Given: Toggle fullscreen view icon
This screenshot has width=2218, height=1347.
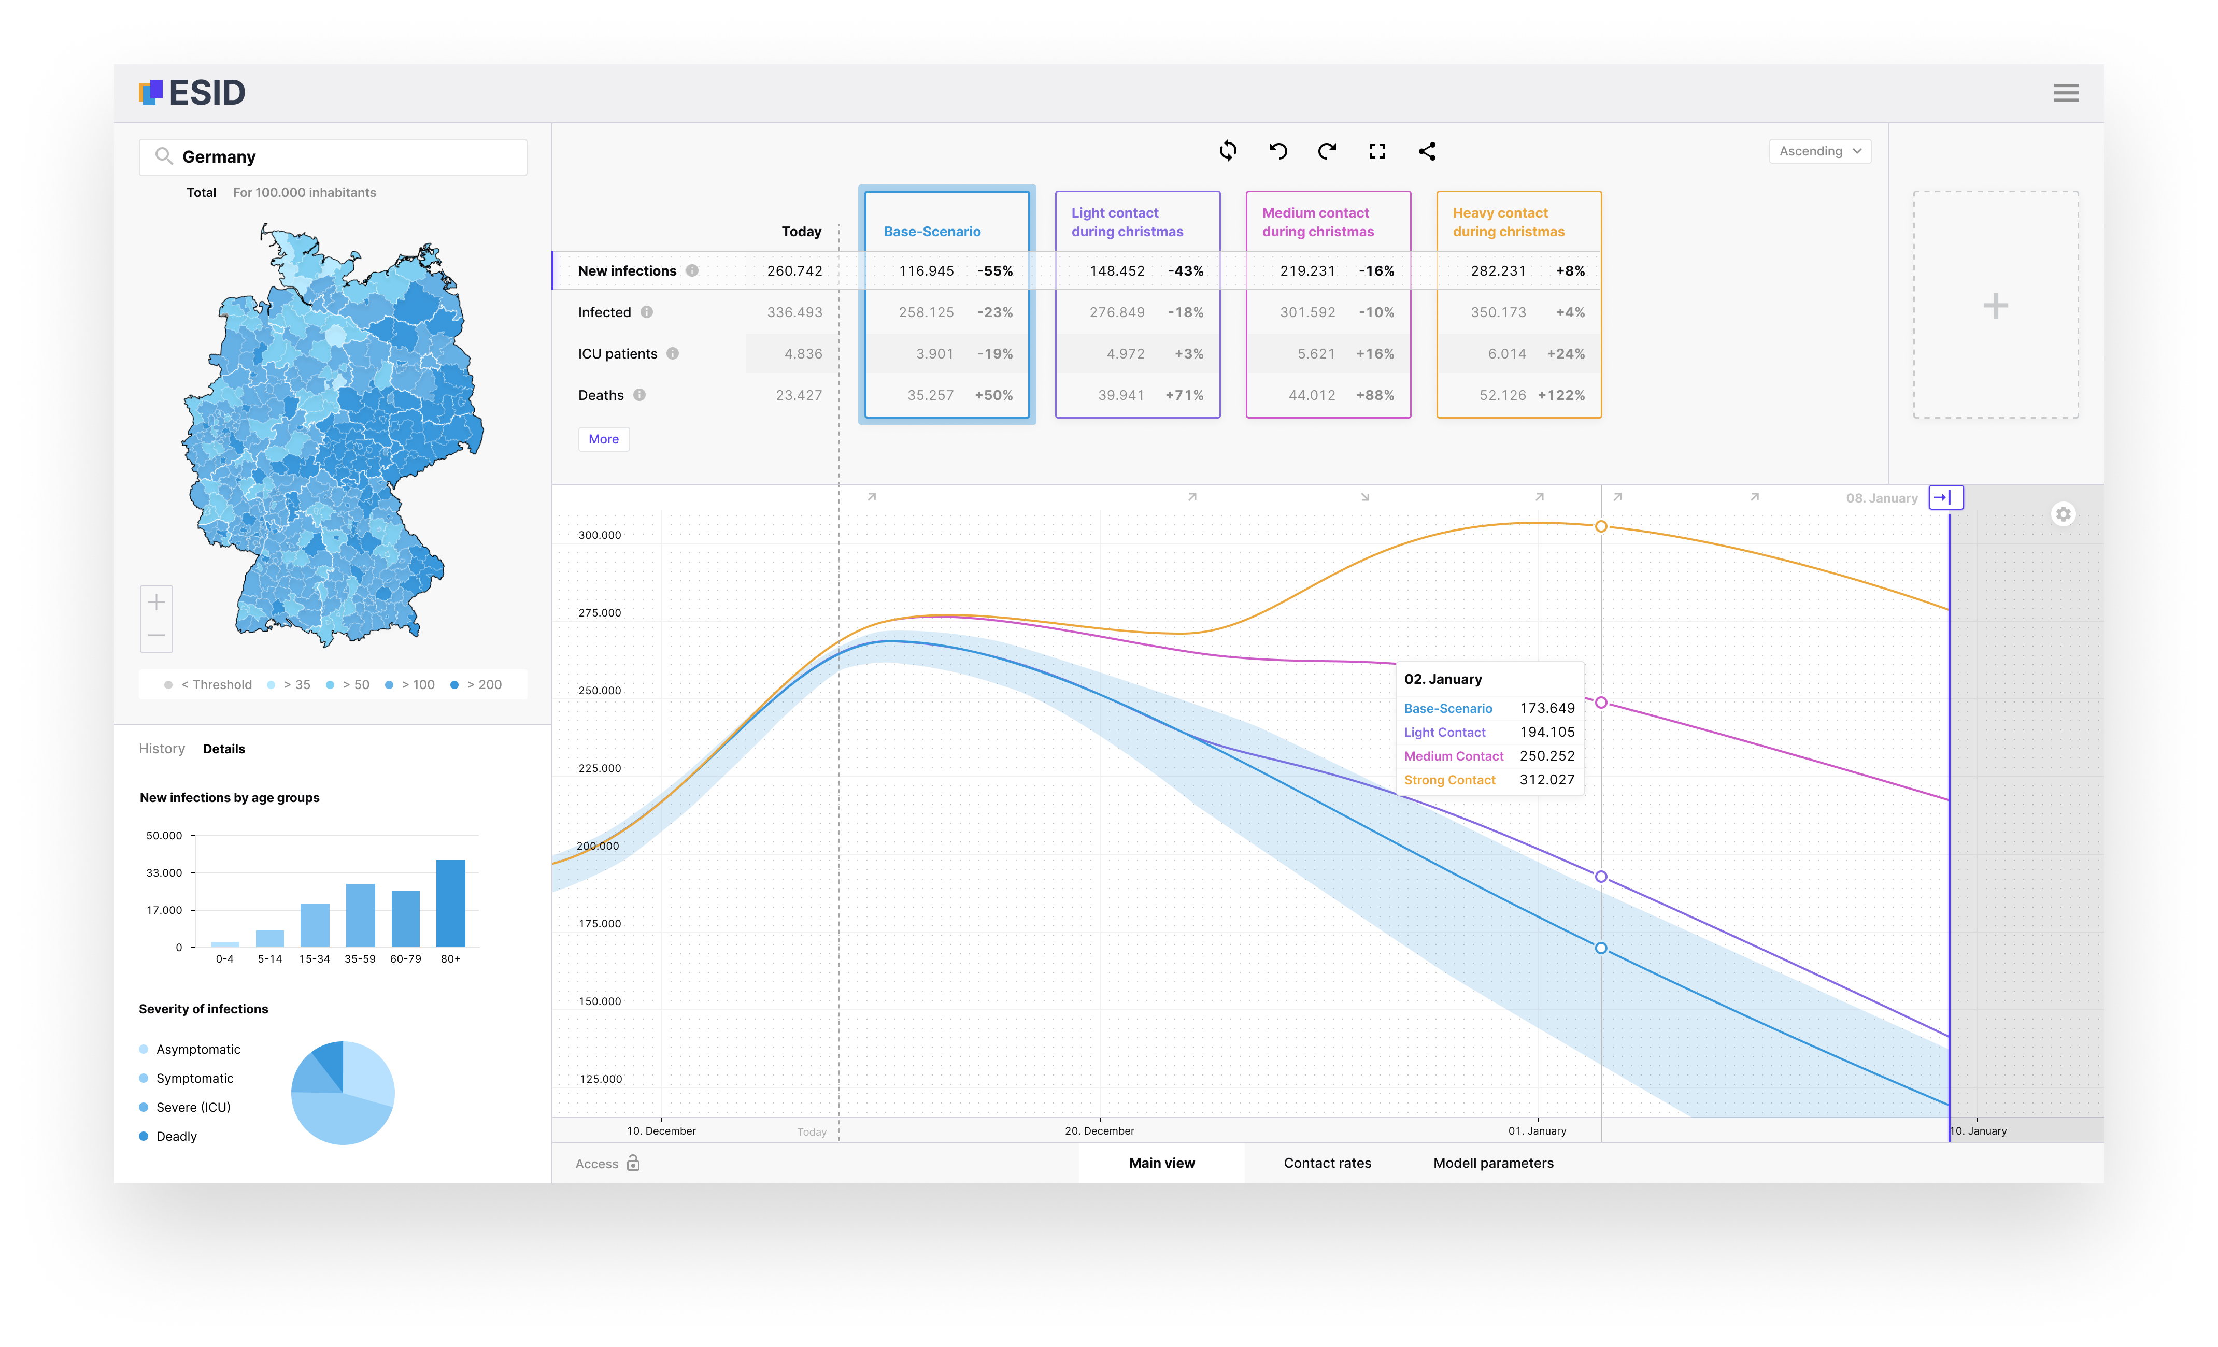Looking at the screenshot, I should tap(1376, 151).
